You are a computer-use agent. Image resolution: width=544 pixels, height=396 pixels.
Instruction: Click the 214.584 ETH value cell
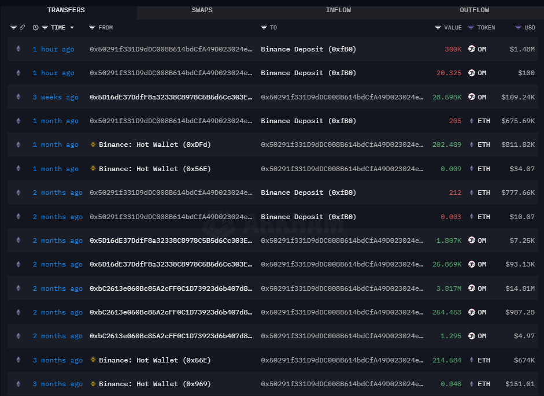[x=446, y=360]
